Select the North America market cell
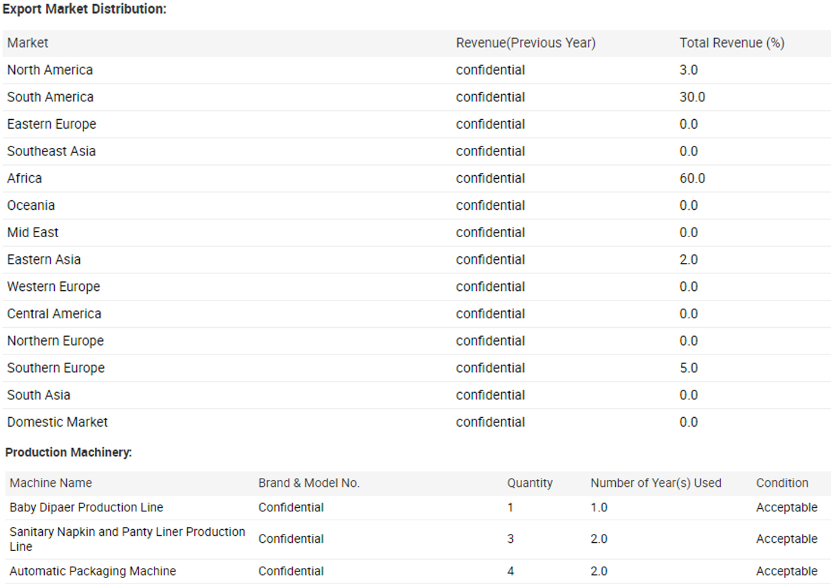Viewport: 831px width, 584px height. click(x=50, y=70)
